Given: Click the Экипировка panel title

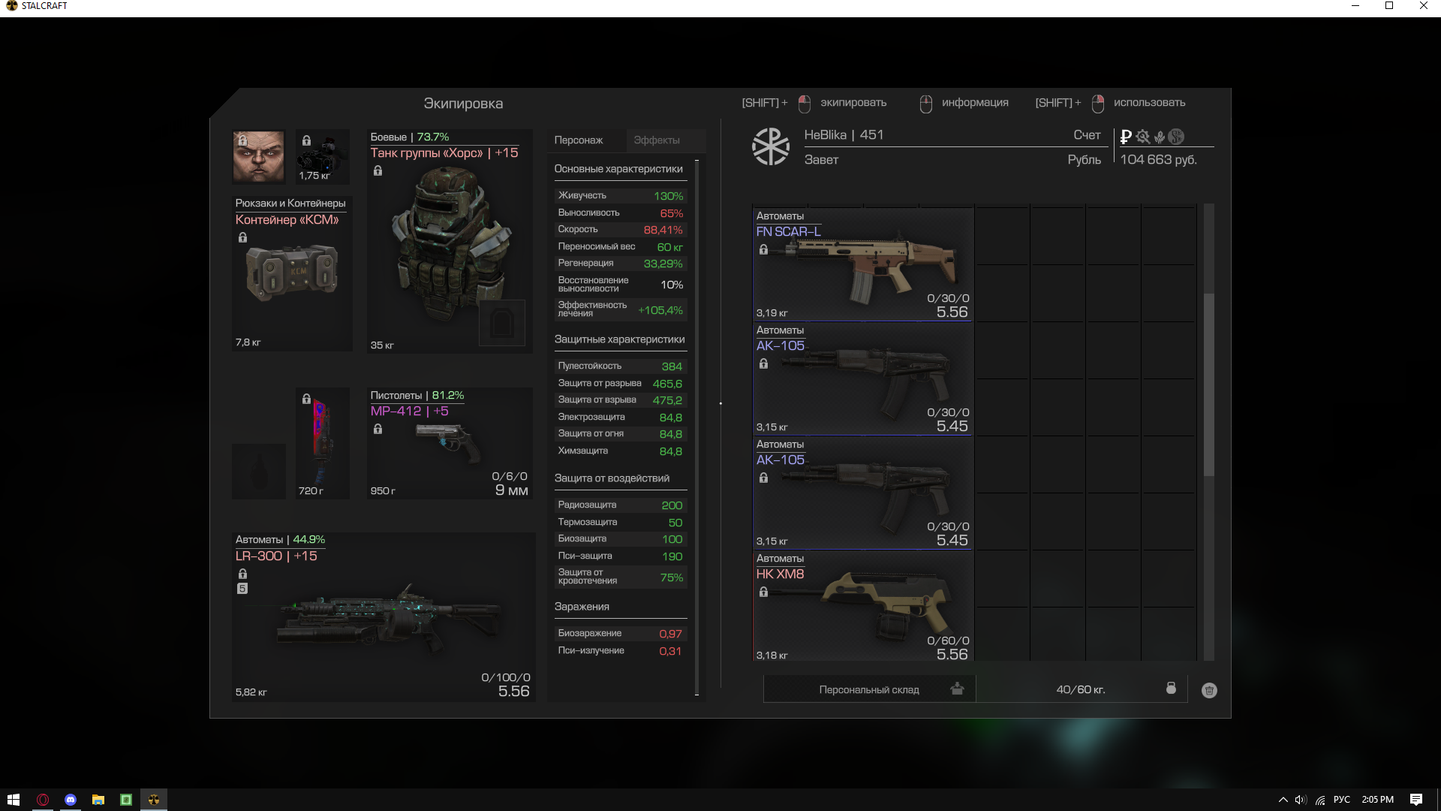Looking at the screenshot, I should tap(463, 104).
